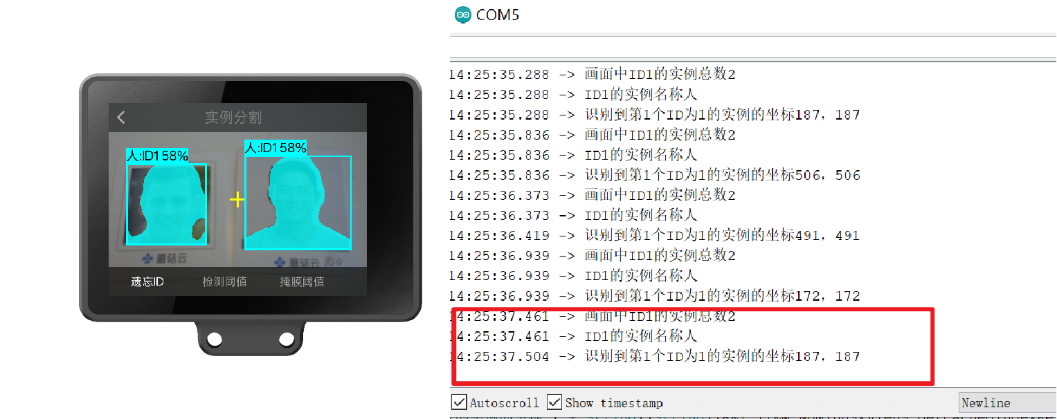Open the 检测阈值 setting tab

[x=224, y=281]
